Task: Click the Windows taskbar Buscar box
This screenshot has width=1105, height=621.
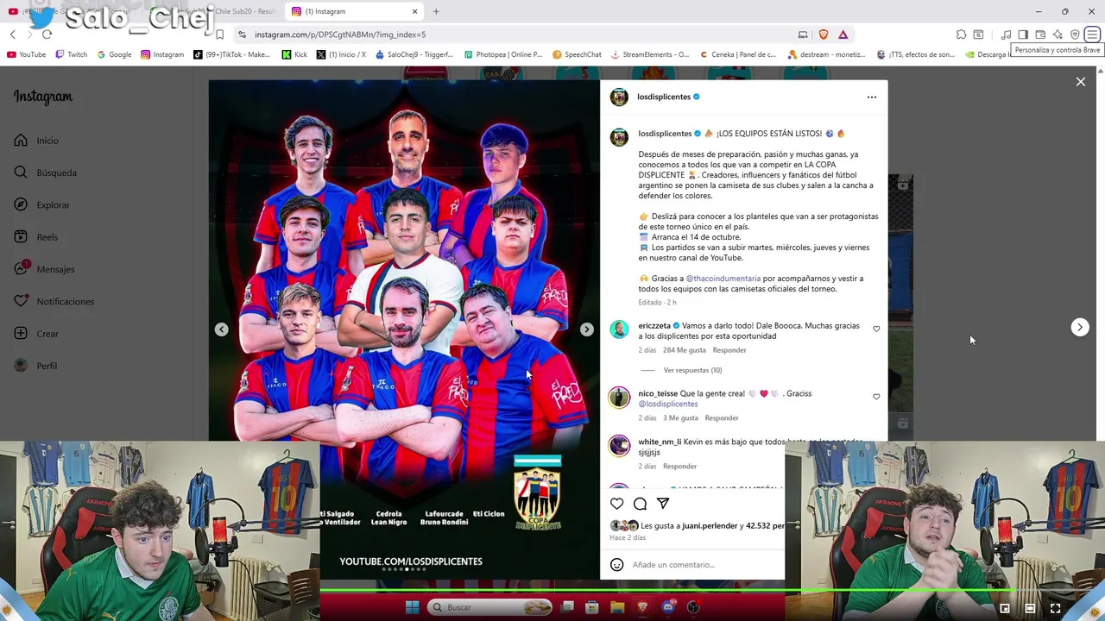Action: point(490,607)
